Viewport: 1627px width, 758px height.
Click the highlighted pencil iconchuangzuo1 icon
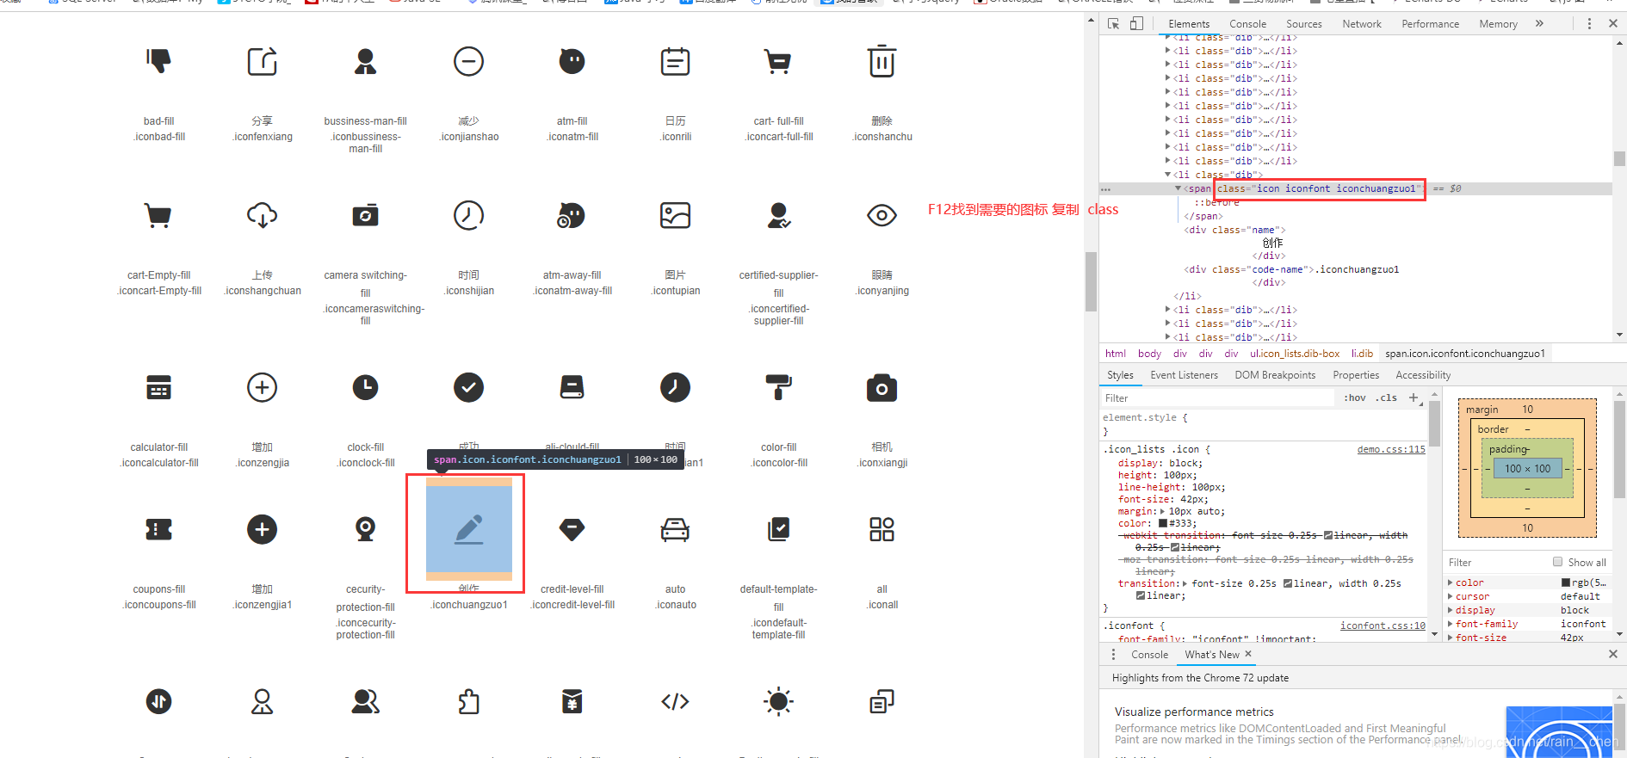[468, 529]
